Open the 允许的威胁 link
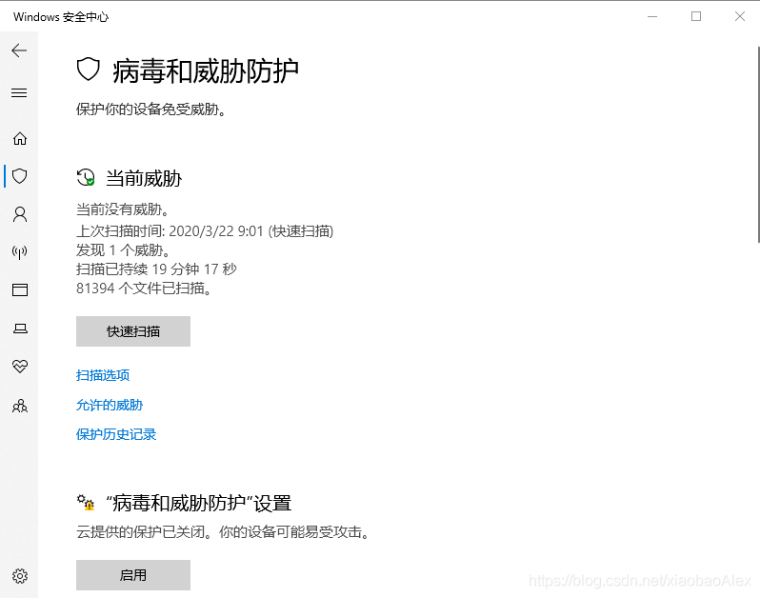The height and width of the screenshot is (598, 760). tap(110, 405)
